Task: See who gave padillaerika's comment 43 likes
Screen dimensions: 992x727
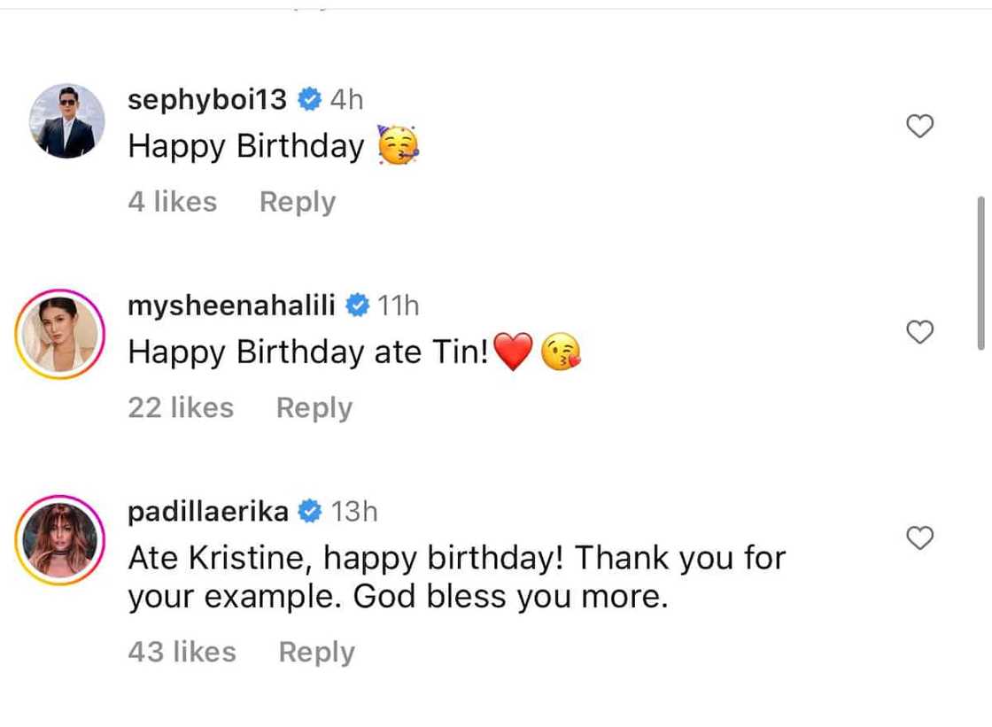Action: click(182, 652)
